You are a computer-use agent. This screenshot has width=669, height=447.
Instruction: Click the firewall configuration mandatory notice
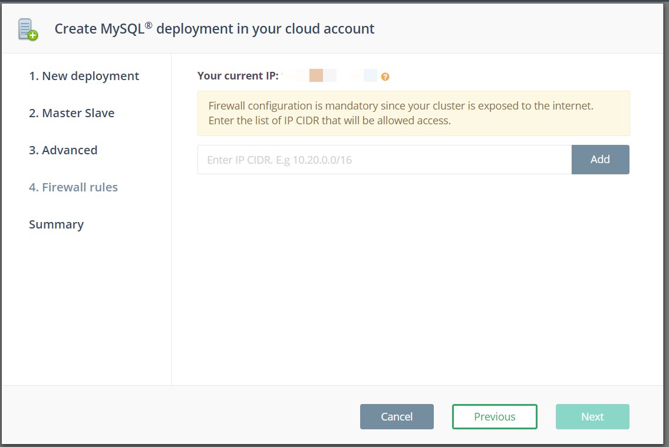click(413, 113)
